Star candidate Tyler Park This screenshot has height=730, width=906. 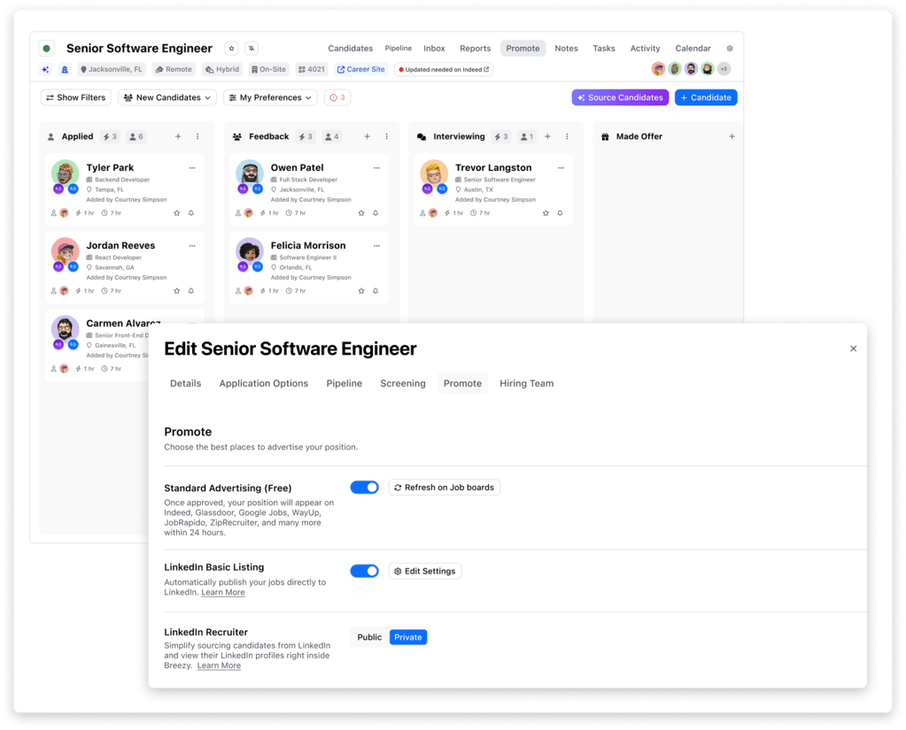coord(177,213)
